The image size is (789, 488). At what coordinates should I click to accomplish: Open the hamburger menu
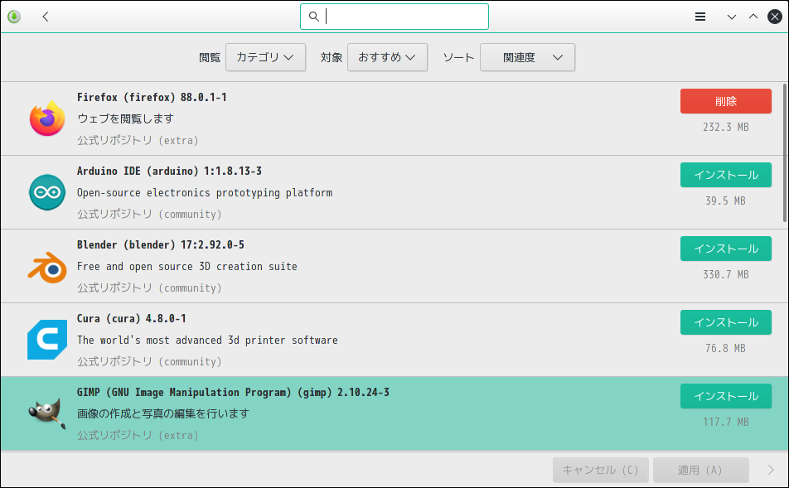[700, 17]
